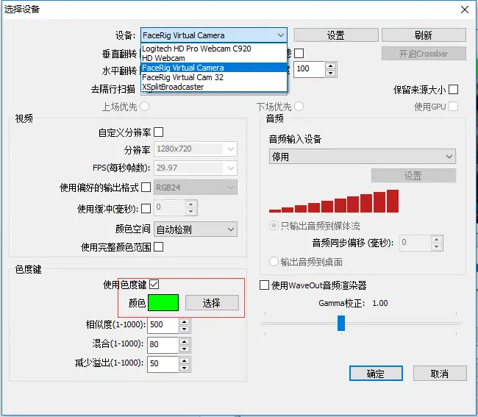The width and height of the screenshot is (478, 417).
Task: Open the RGB24 output format dropdown
Action: pos(196,188)
